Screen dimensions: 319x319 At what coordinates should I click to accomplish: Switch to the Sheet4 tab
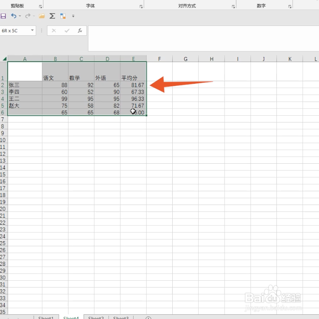click(x=71, y=317)
